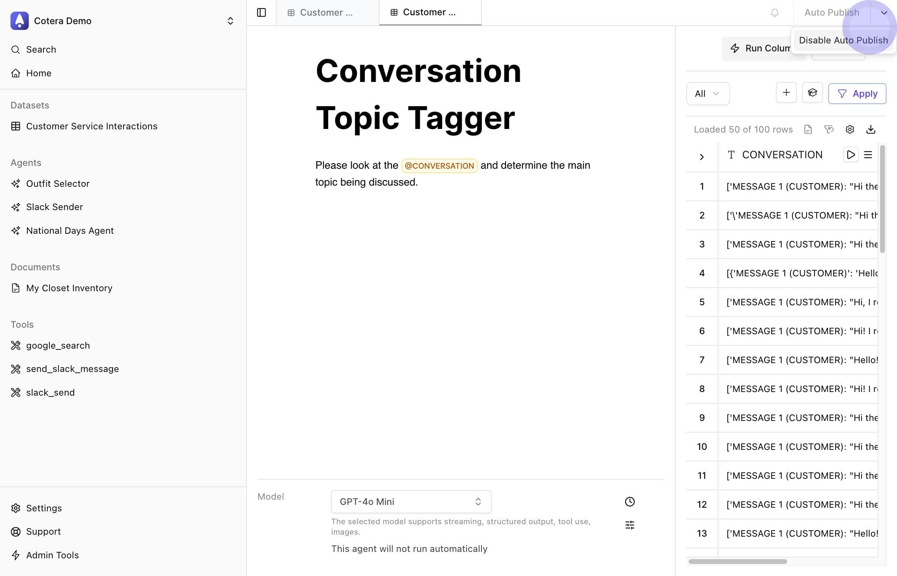Click the download rows icon

coord(870,129)
